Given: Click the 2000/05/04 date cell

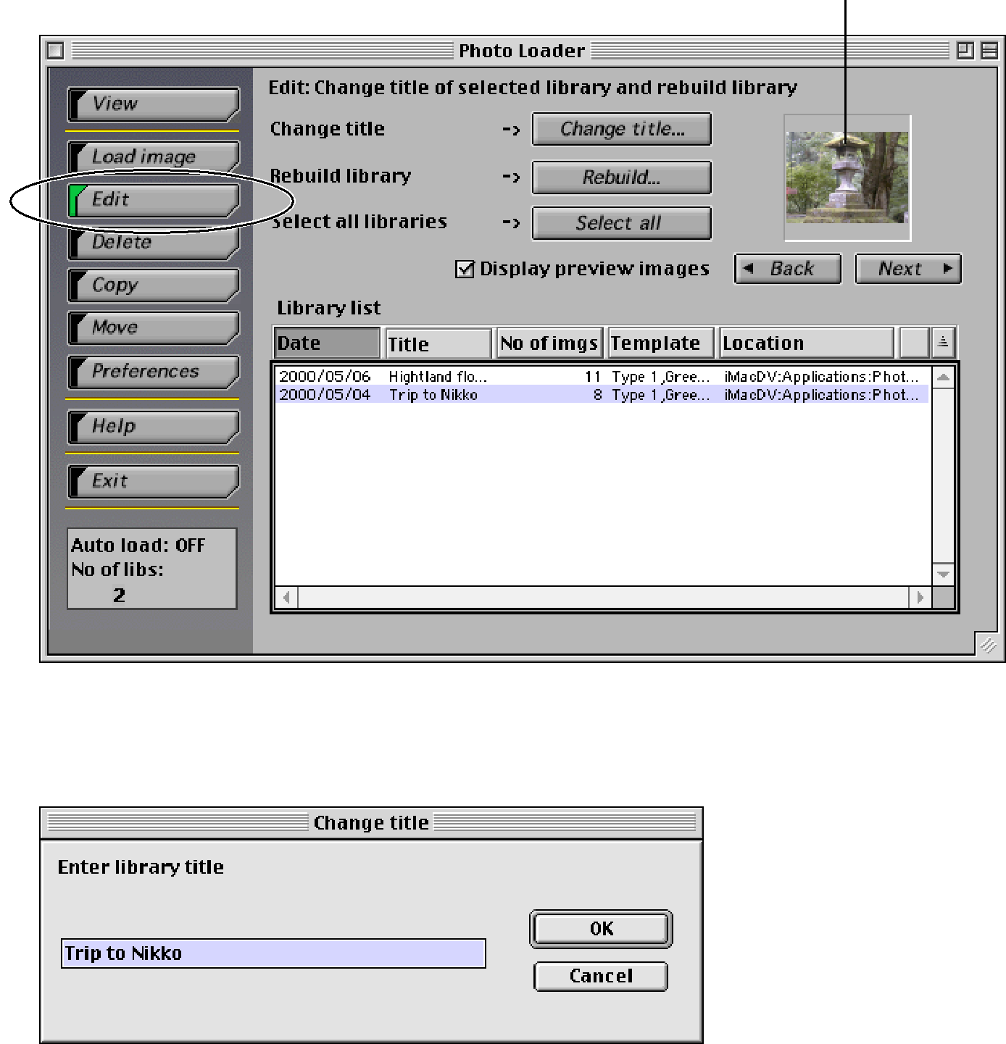Looking at the screenshot, I should pos(325,395).
